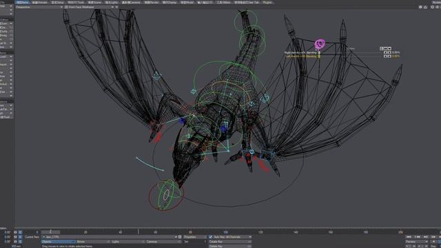
Task: Select the red circle jaw controller
Action: pyautogui.click(x=166, y=196)
